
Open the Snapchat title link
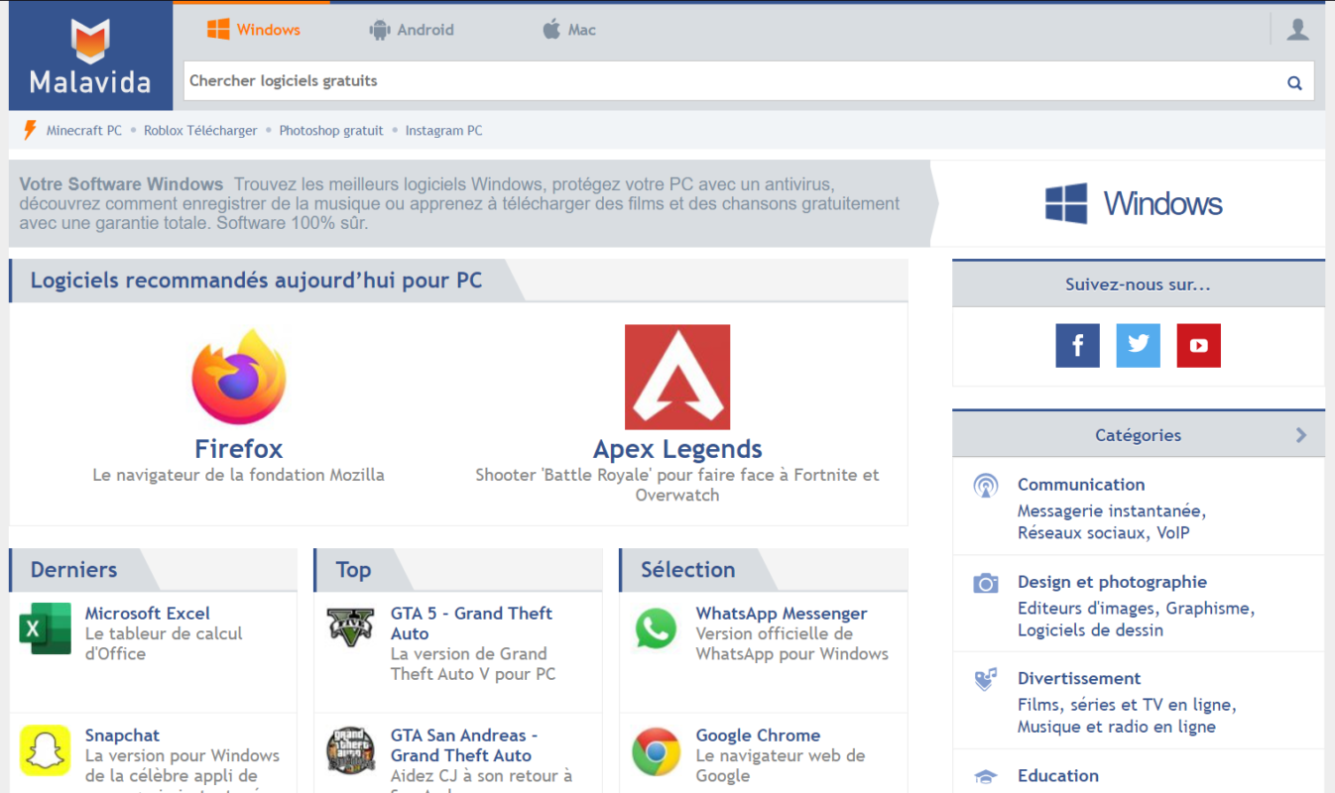[x=122, y=736]
